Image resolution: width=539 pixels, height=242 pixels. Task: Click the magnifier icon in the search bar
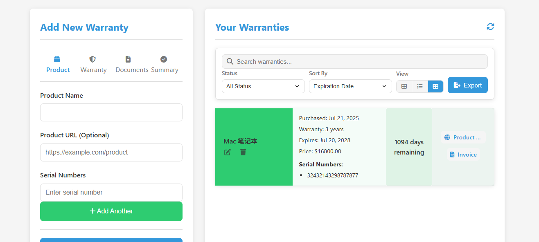[230, 61]
